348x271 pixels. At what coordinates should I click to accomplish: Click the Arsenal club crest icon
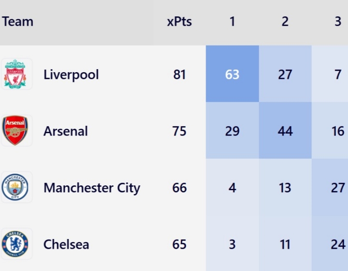point(16,131)
